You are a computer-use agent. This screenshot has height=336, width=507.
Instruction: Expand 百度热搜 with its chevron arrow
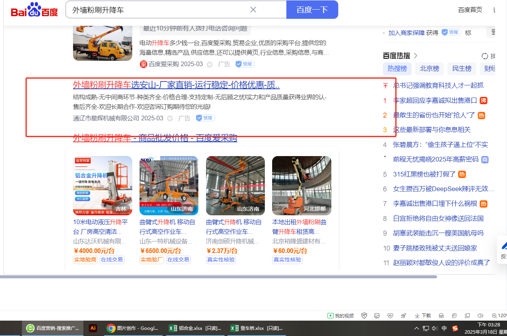(x=416, y=56)
